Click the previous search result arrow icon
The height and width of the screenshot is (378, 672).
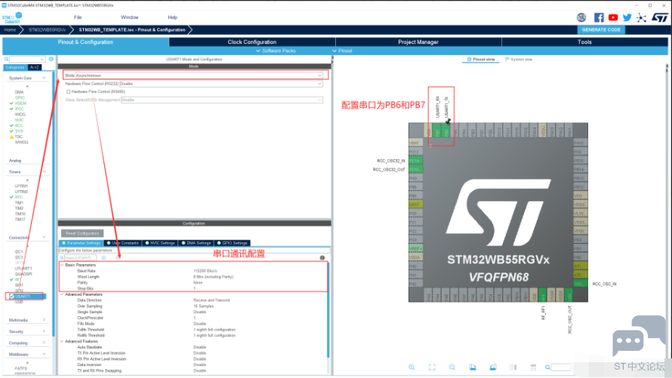(x=103, y=258)
